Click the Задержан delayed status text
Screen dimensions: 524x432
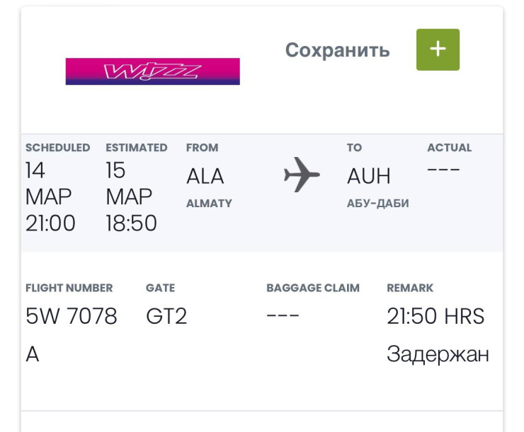pyautogui.click(x=438, y=354)
